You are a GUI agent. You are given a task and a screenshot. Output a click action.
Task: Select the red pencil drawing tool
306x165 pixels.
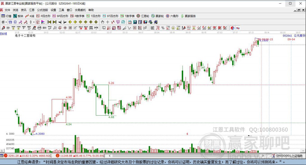pyautogui.click(x=3, y=28)
